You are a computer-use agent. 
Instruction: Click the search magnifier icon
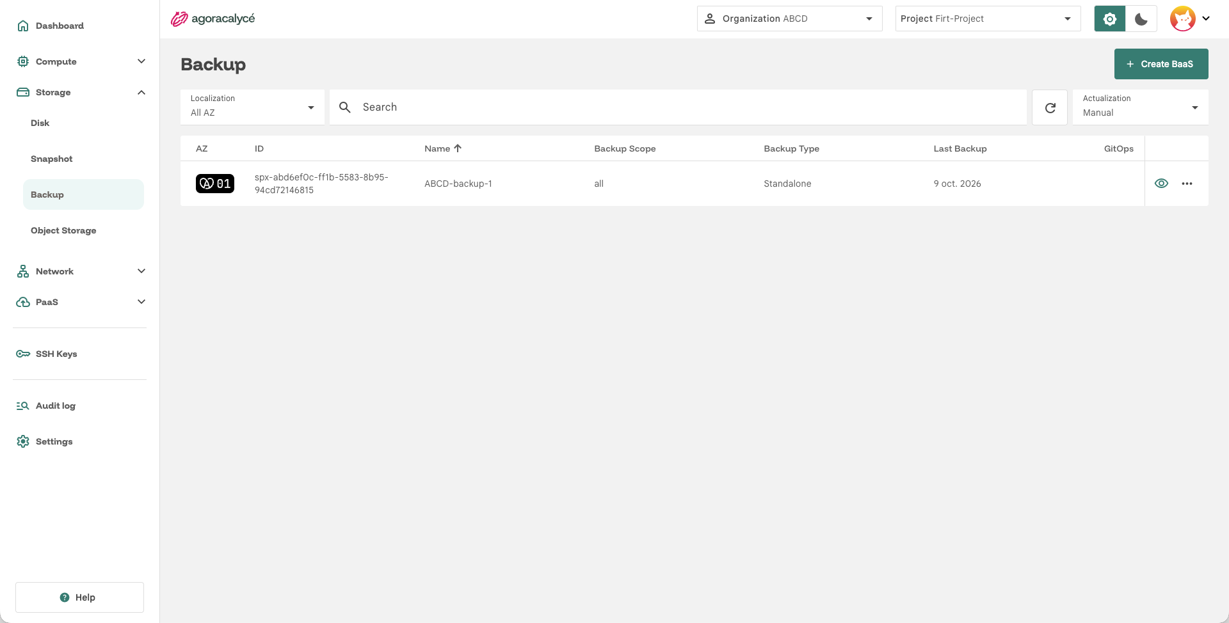[344, 107]
